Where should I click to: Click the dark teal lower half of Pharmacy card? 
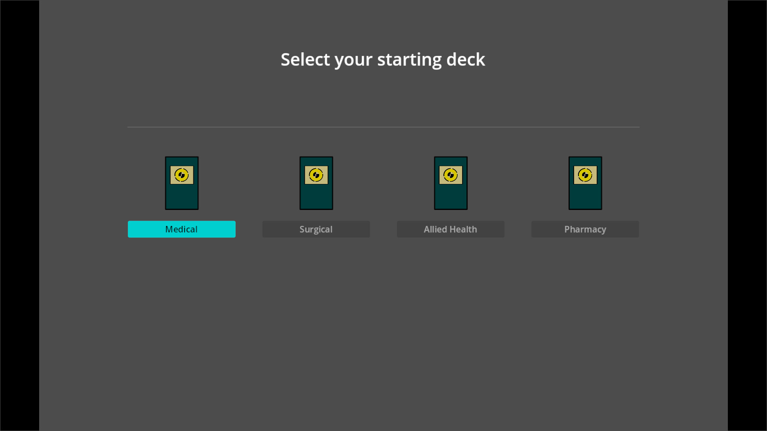(585, 198)
